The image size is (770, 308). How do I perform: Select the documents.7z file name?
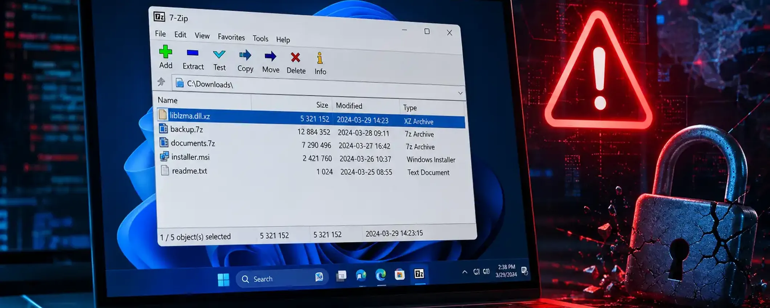193,143
